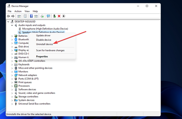Click the DESKTOP-M2UUJ3D computer icon
This screenshot has height=119, width=182.
12,21
